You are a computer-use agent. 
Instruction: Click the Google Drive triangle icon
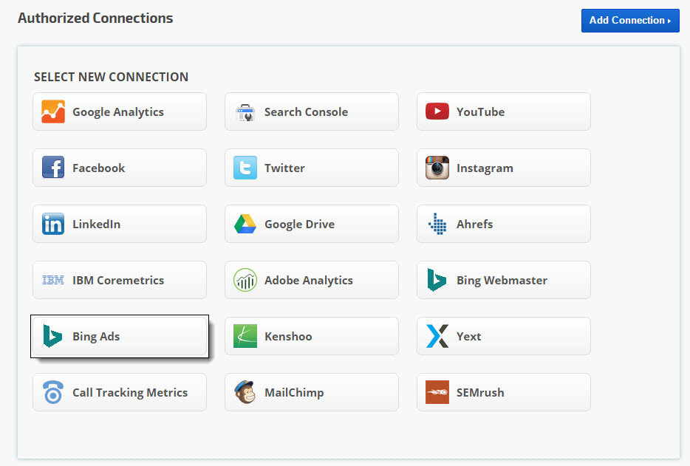pos(245,224)
